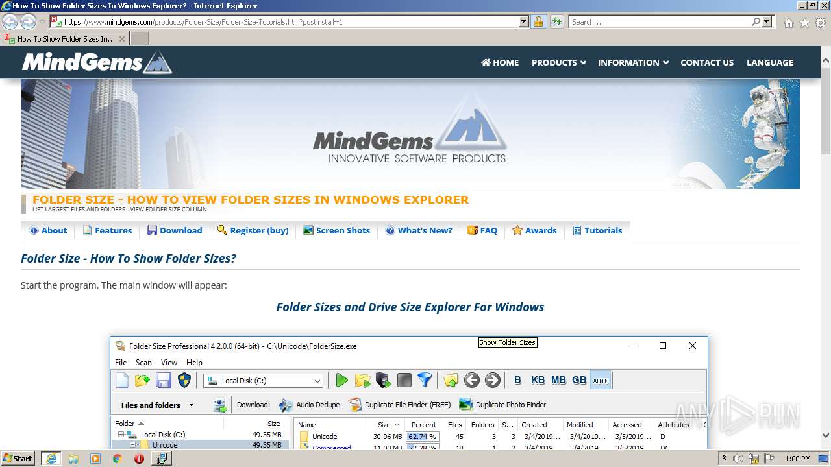
Task: Click the MindGems logo in header
Action: 97,62
